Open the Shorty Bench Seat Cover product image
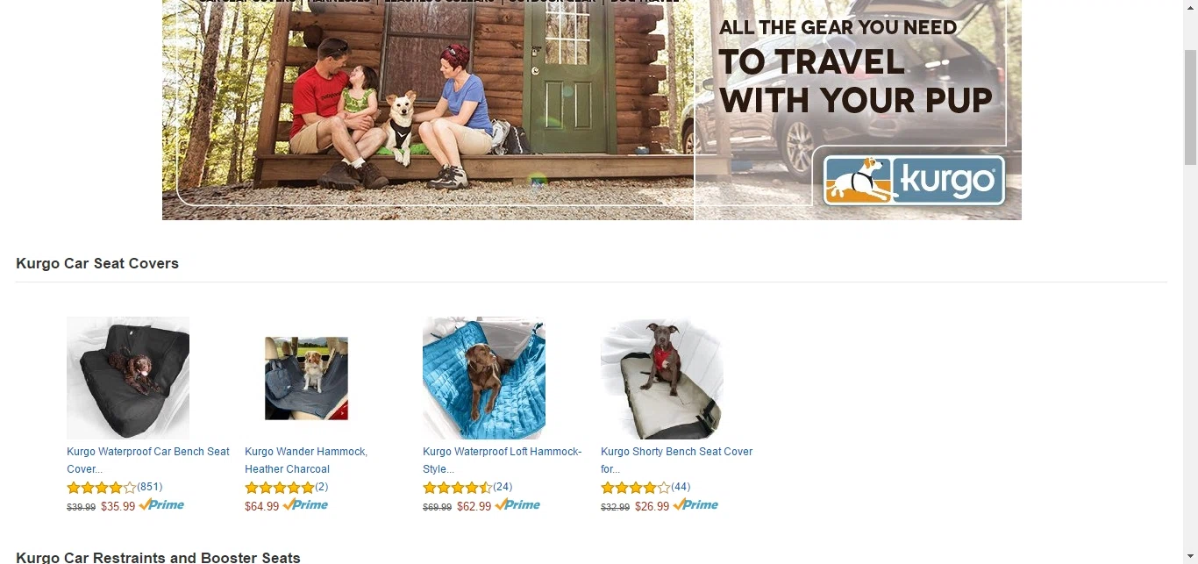The height and width of the screenshot is (564, 1198). click(662, 378)
